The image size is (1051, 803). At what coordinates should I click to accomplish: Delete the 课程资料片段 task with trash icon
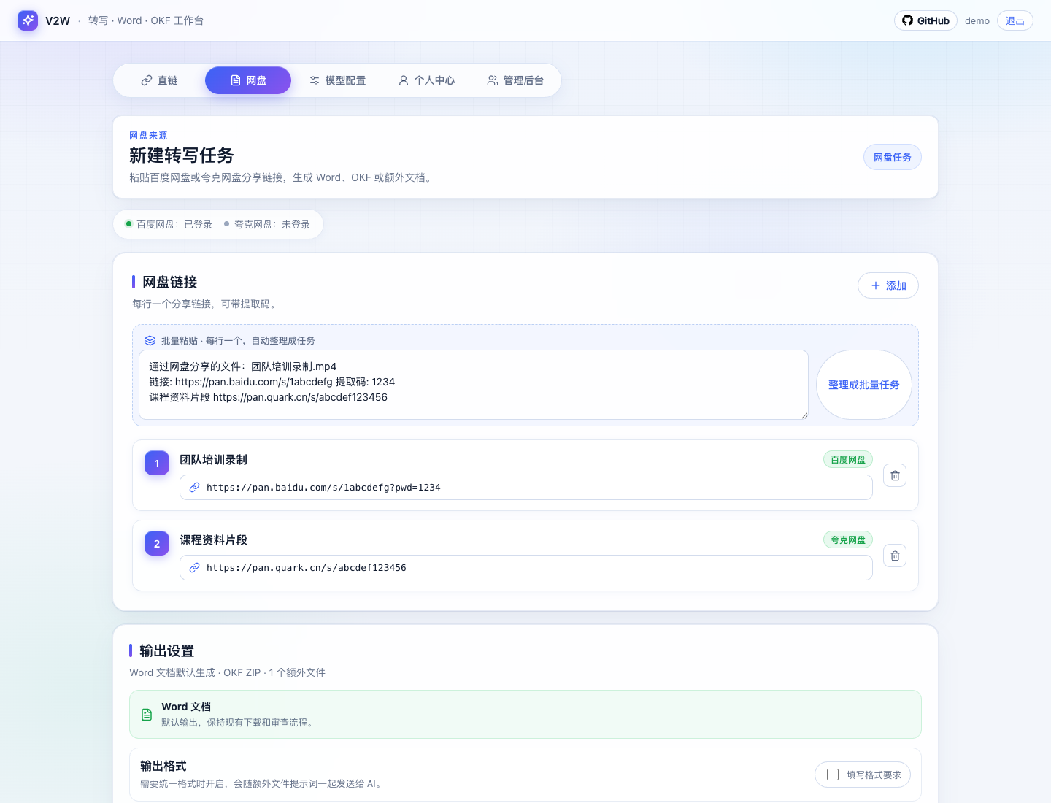tap(895, 556)
